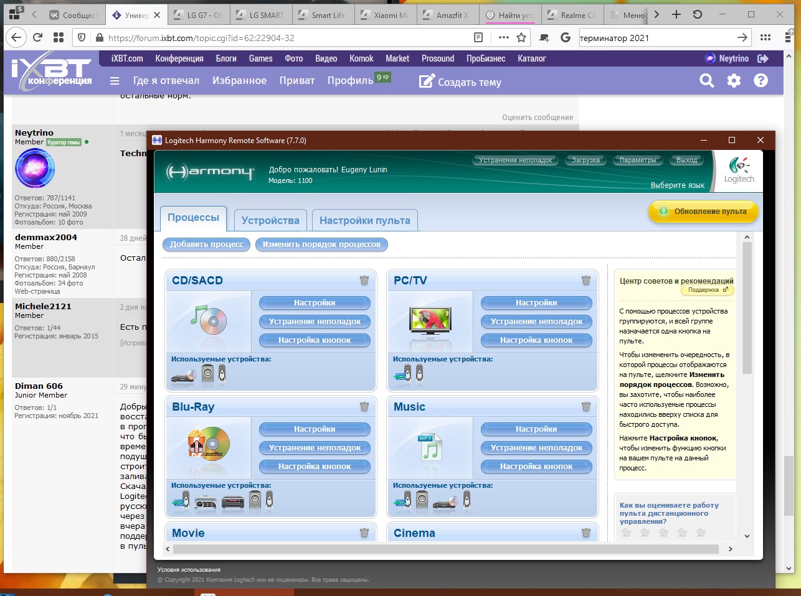
Task: Remove Blu-Ray activity using trash icon
Action: (x=364, y=407)
